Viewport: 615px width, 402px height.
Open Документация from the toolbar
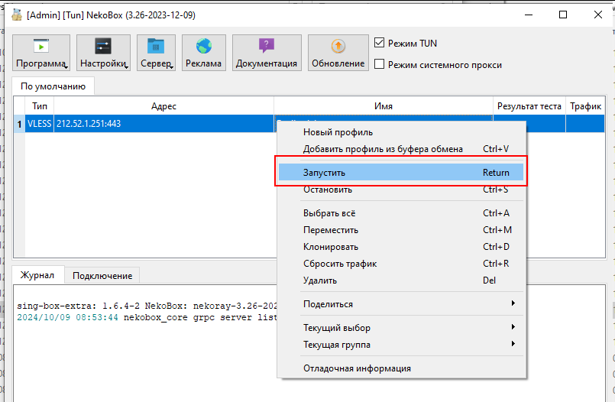click(x=267, y=53)
